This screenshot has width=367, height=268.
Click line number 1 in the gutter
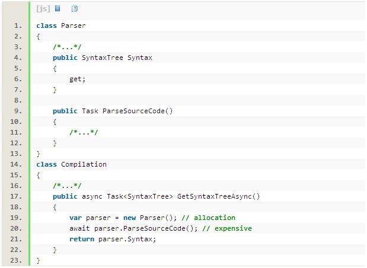(x=18, y=26)
